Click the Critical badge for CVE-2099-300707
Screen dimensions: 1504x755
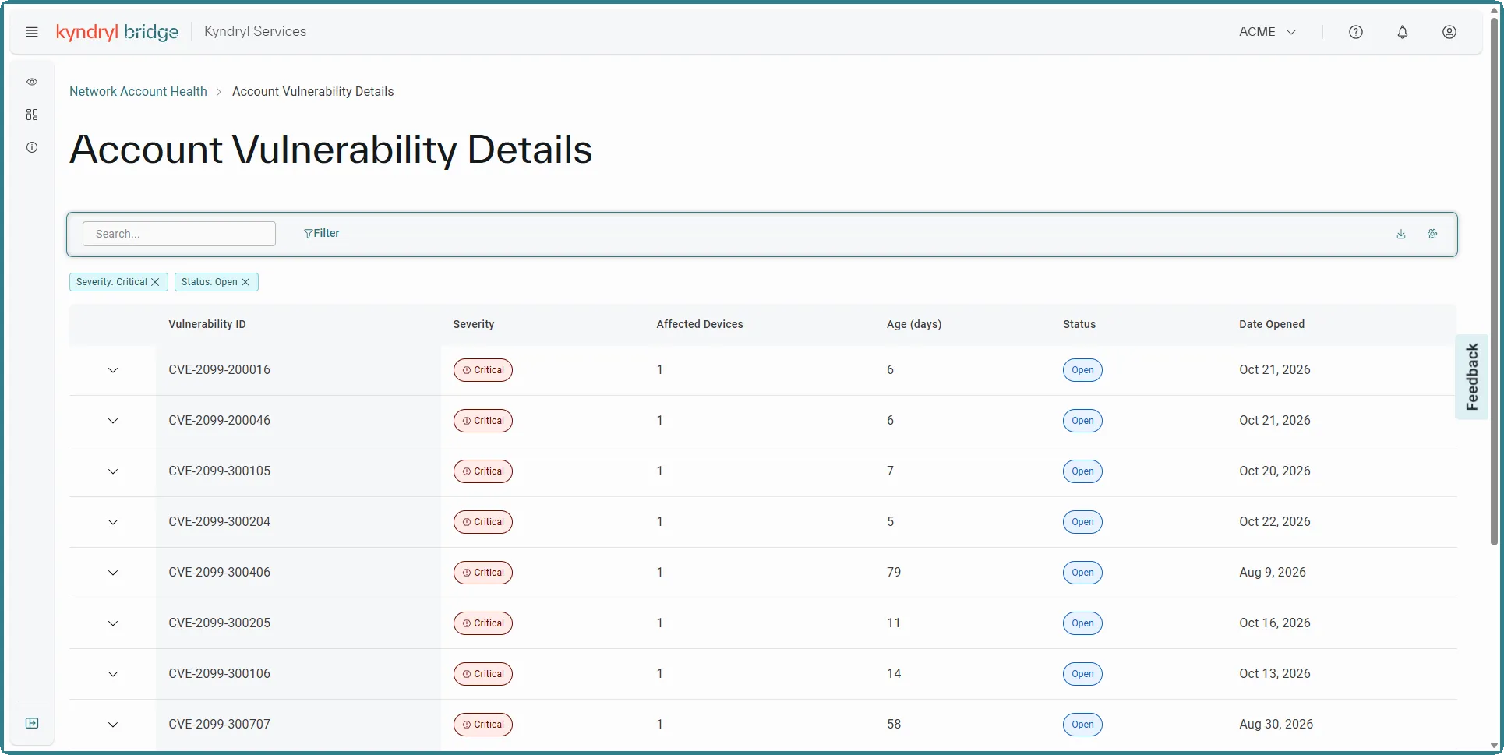click(483, 725)
